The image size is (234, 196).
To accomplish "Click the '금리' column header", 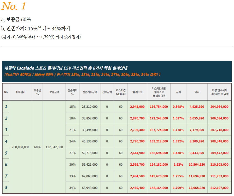I will [x=178, y=92].
